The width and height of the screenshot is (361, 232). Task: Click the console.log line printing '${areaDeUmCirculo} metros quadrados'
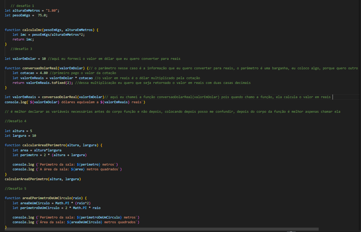(x=76, y=223)
